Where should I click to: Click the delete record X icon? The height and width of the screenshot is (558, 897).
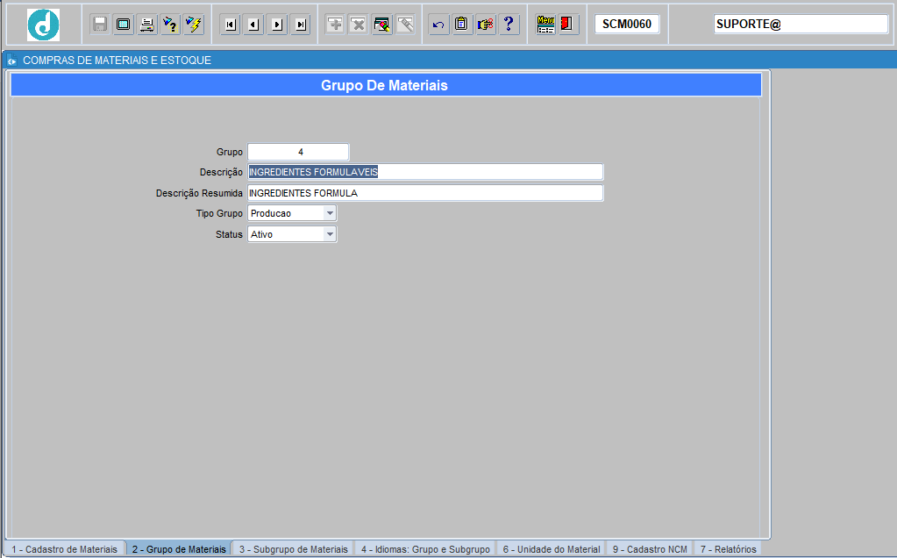coord(359,25)
